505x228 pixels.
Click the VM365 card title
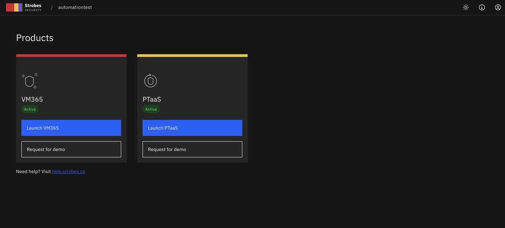[32, 99]
